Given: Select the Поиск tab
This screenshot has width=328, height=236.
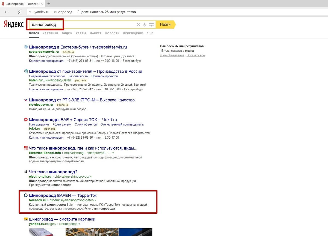Looking at the screenshot, I should click(x=34, y=33).
